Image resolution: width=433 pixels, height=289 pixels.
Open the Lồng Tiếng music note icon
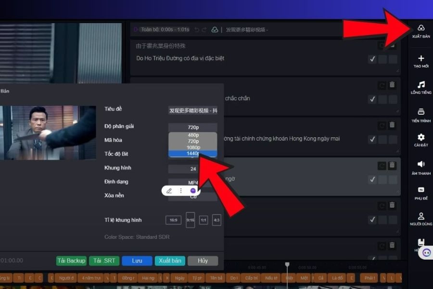click(421, 85)
